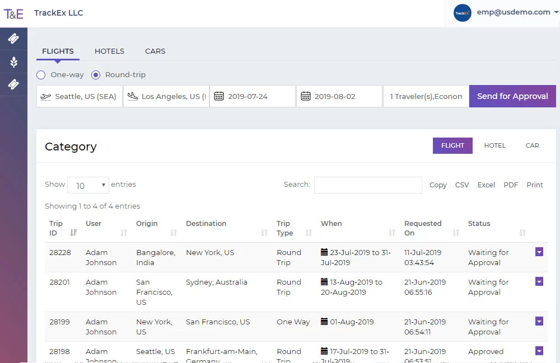Click calendar icon in trip 28228 row
This screenshot has width=560, height=363.
324,252
